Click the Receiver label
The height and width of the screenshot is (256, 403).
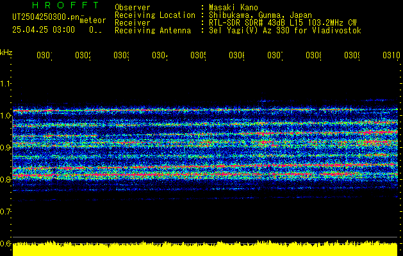[133, 23]
